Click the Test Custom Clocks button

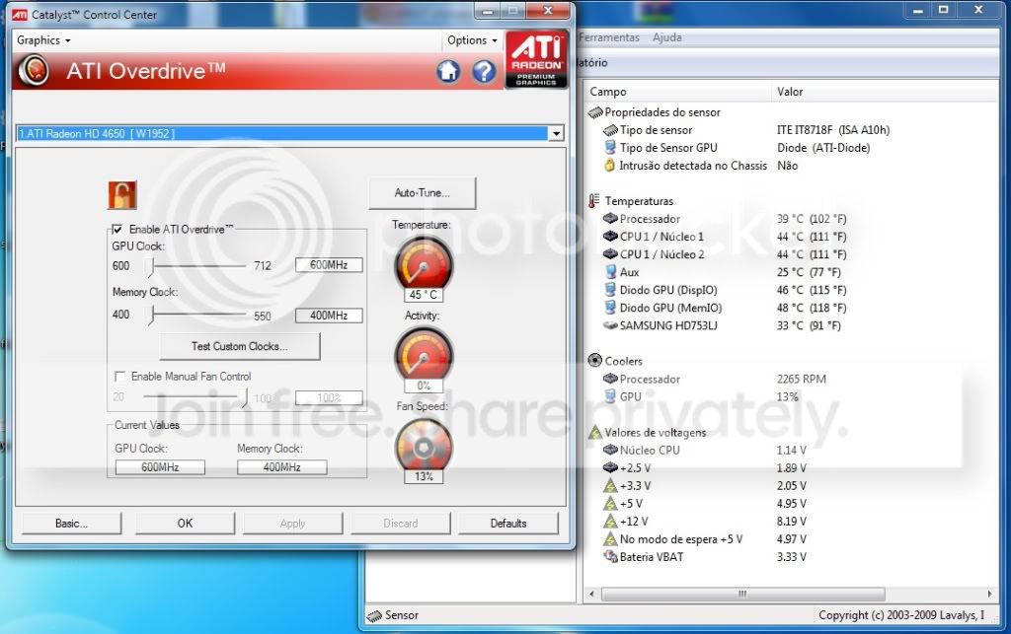(x=239, y=346)
